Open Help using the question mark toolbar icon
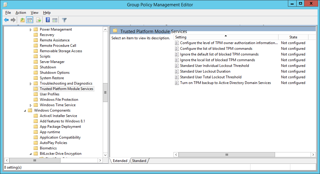 (x=48, y=20)
